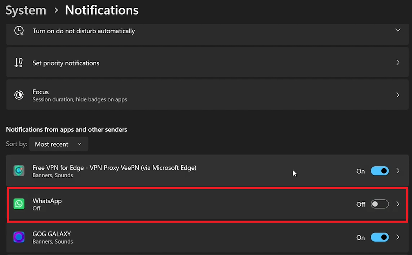The height and width of the screenshot is (255, 412).
Task: Open Focus settings chevron
Action: tap(398, 95)
